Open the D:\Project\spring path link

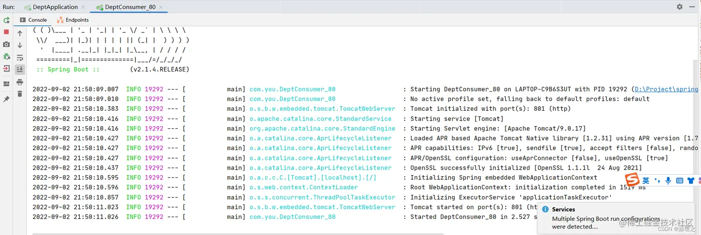pos(666,89)
